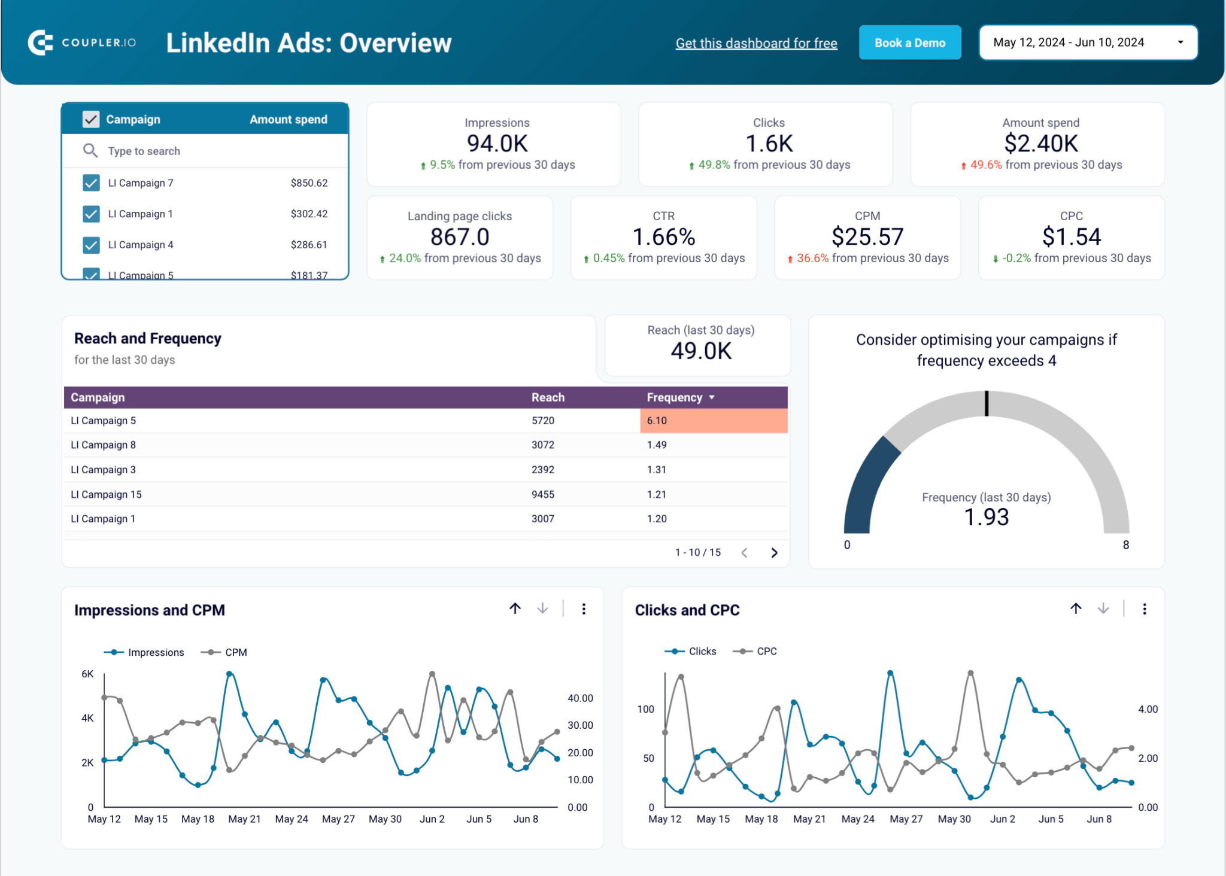This screenshot has height=876, width=1226.
Task: Uncheck the LI Campaign 1 checkbox
Action: [90, 214]
